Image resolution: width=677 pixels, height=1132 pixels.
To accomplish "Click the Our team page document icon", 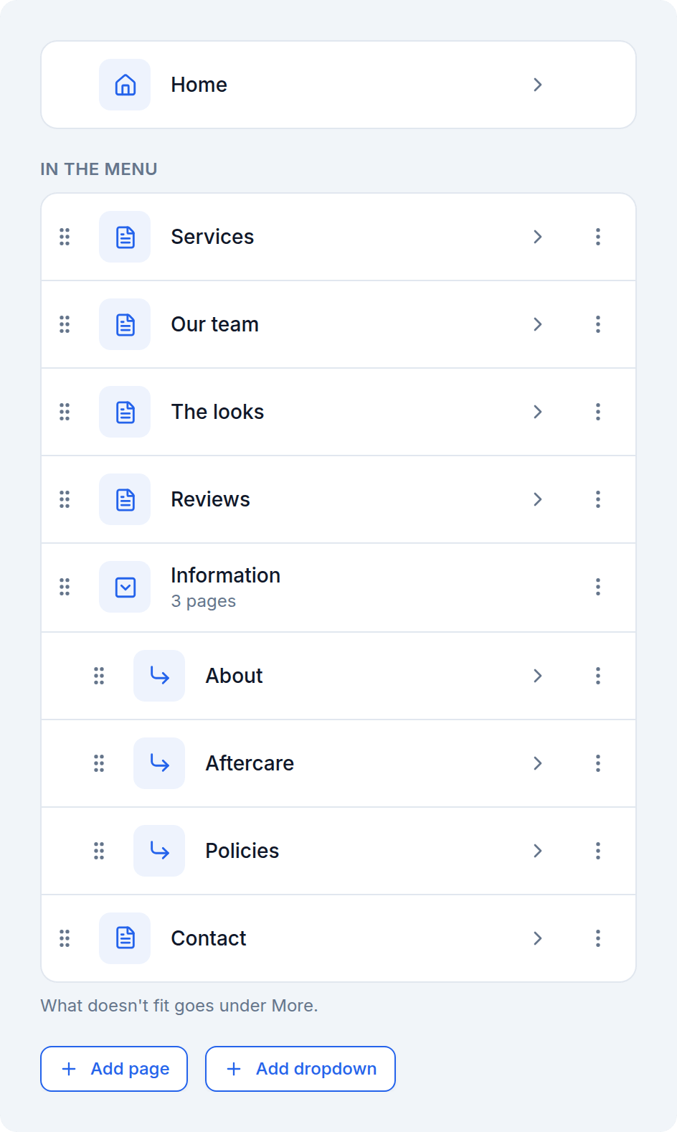I will [125, 324].
